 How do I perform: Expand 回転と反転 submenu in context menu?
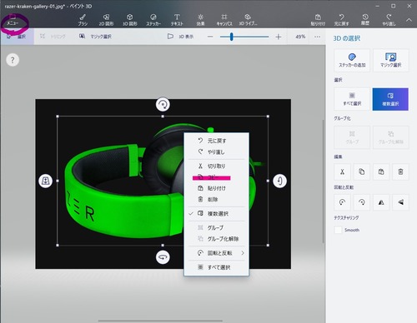point(216,253)
